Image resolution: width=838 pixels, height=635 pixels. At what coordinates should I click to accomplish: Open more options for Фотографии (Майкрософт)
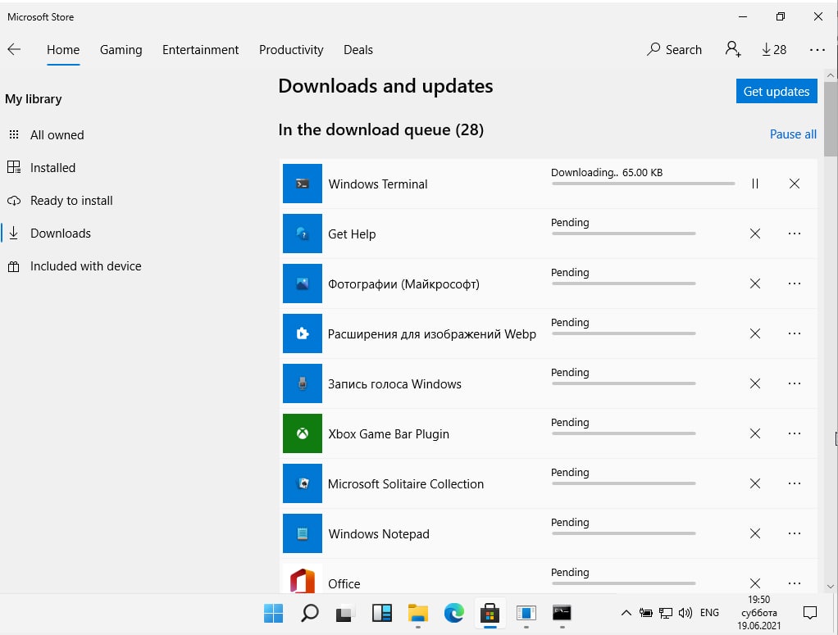click(795, 283)
